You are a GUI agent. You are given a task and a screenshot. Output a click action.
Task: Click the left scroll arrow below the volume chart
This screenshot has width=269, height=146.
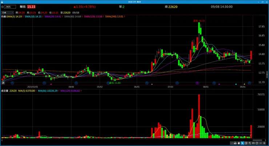click(2, 140)
